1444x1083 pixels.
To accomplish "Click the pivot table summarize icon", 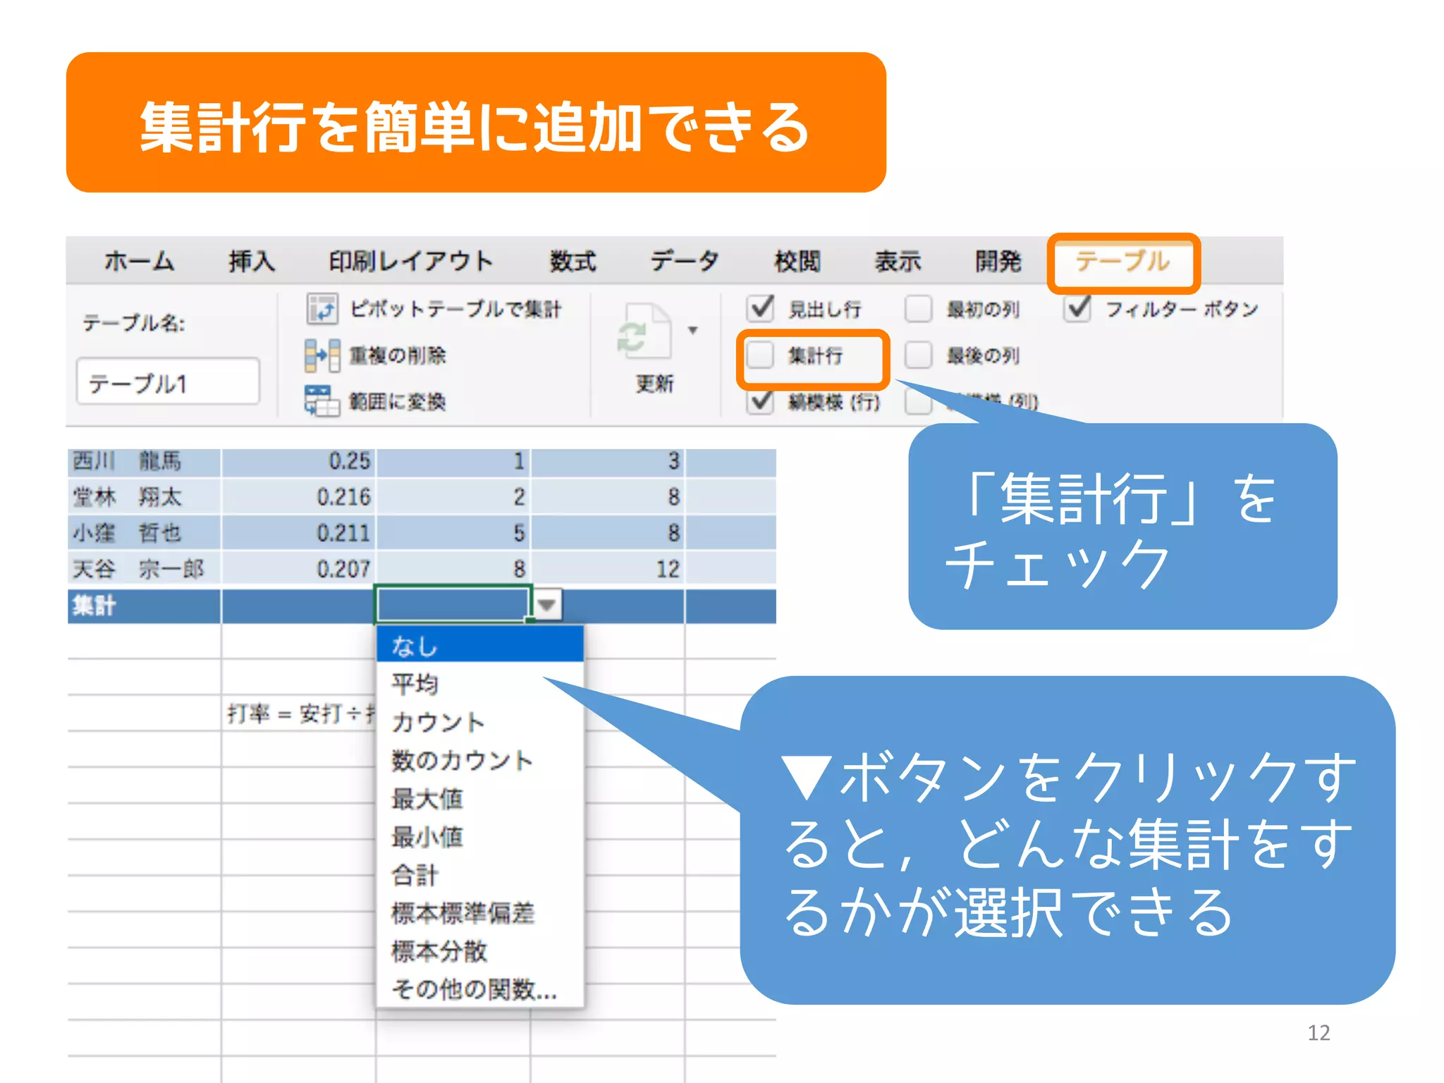I will point(322,309).
